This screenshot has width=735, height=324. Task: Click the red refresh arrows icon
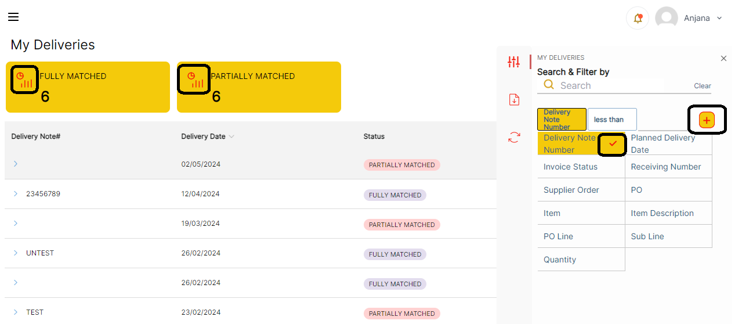pyautogui.click(x=513, y=138)
